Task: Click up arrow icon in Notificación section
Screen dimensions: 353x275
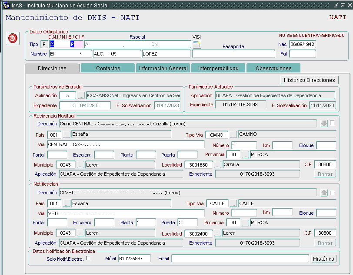Action: [x=324, y=193]
